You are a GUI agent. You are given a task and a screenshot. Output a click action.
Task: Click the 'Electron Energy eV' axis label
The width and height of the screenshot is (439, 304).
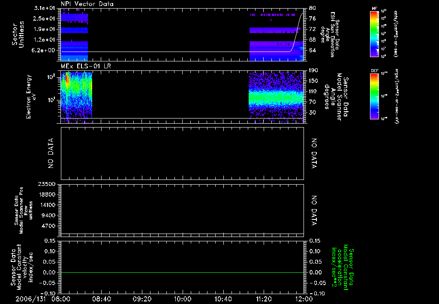click(31, 97)
